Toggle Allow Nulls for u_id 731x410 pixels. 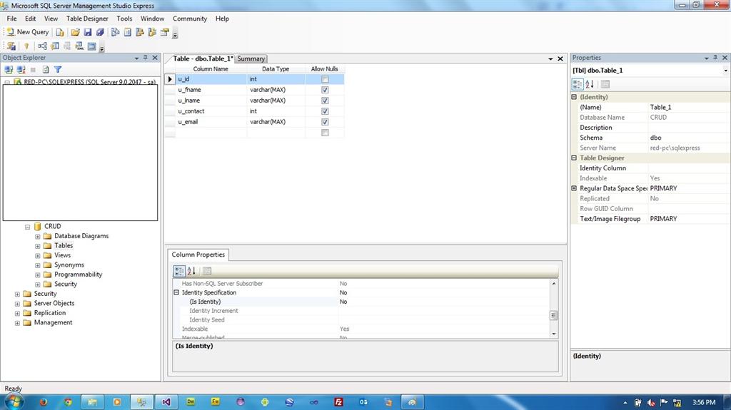click(325, 79)
